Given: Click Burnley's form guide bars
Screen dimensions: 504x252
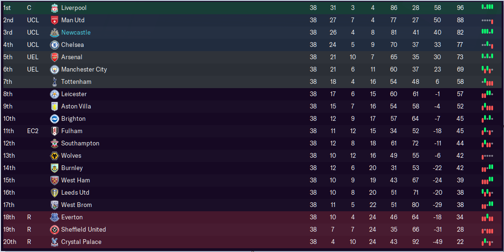Looking at the screenshot, I should click(487, 168).
